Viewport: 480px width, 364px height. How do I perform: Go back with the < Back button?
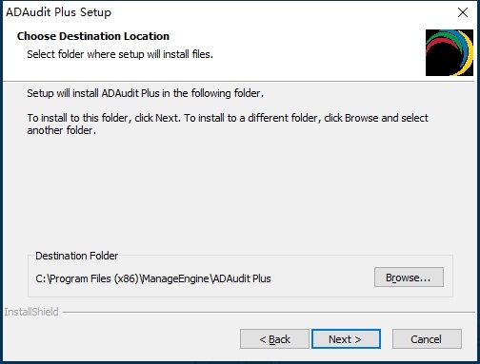pos(274,339)
